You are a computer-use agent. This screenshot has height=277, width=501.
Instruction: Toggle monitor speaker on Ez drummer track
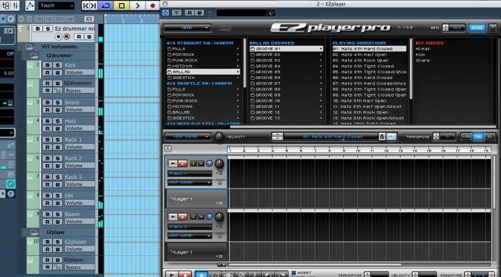tap(67, 37)
